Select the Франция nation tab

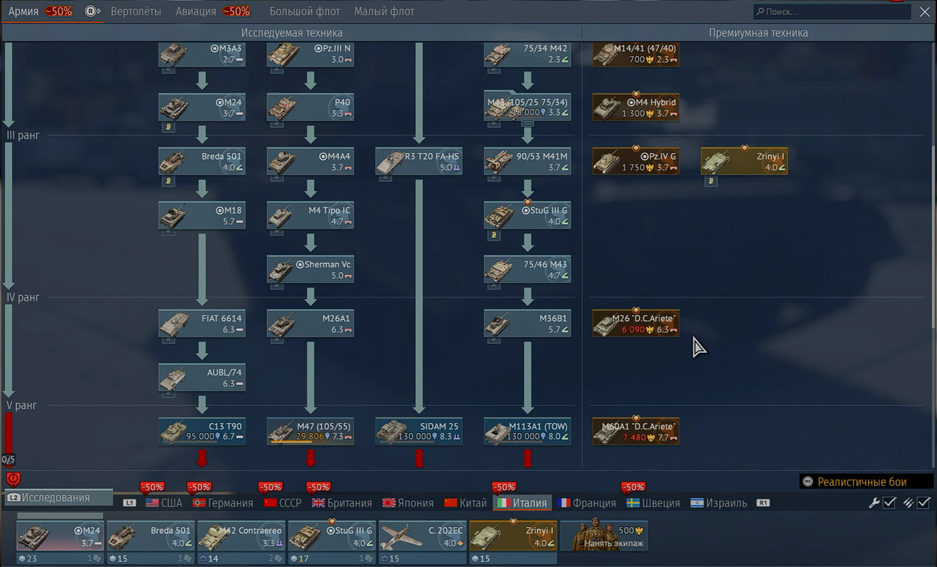(587, 503)
